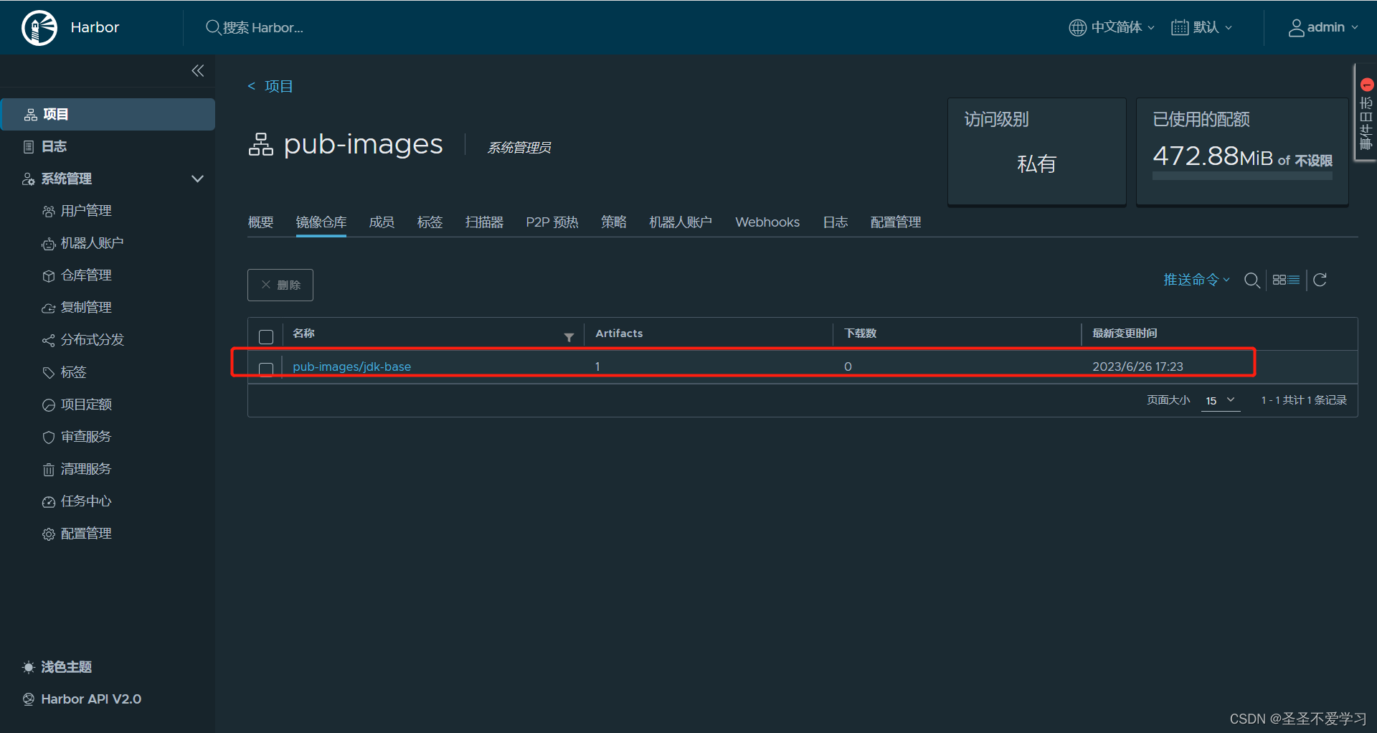Click the 1 - 1 共计 1 条记录 pagination text
The height and width of the screenshot is (733, 1377).
pos(1304,400)
